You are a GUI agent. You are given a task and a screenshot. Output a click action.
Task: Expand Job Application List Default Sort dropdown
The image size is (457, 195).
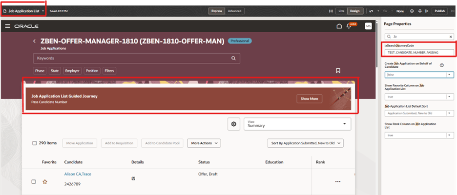[x=450, y=113]
